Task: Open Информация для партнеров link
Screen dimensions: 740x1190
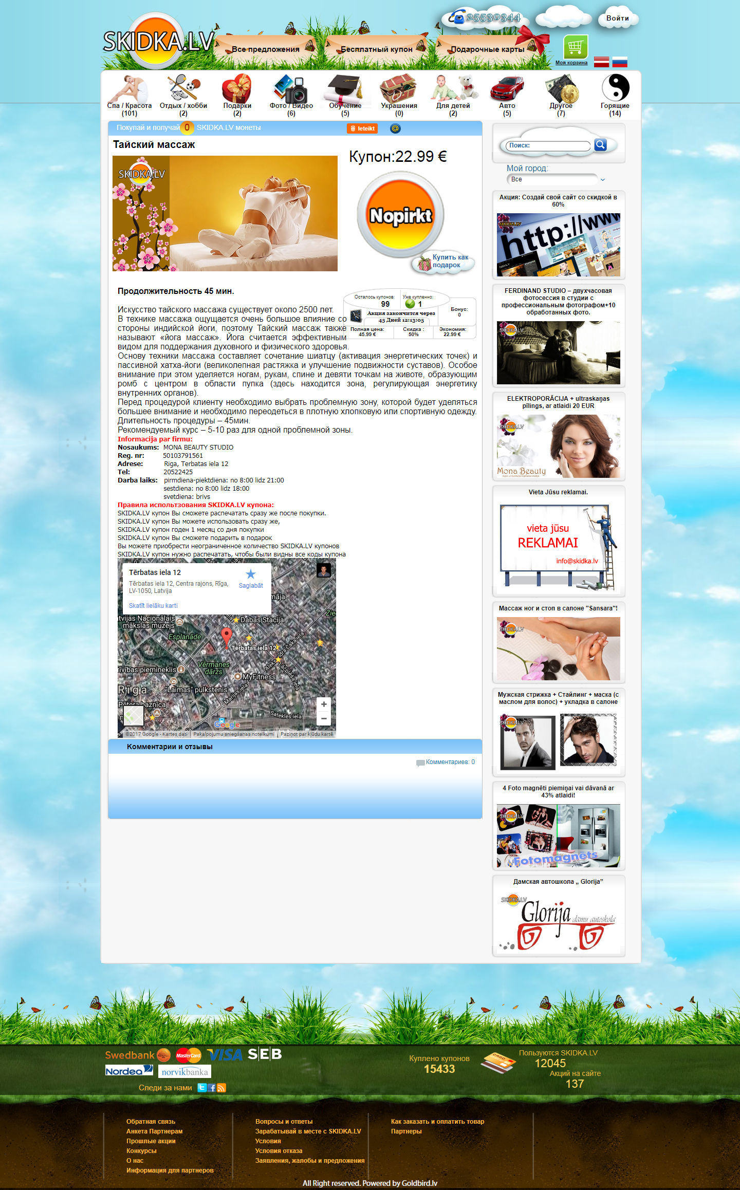Action: point(170,1170)
